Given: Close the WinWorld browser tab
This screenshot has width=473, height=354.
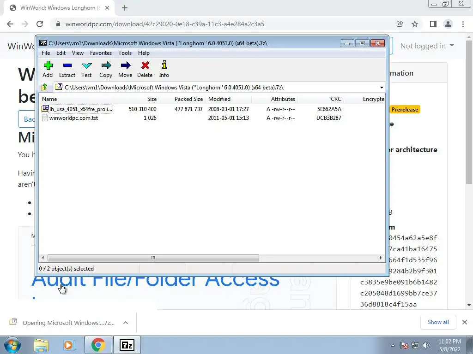Looking at the screenshot, I should (x=107, y=8).
